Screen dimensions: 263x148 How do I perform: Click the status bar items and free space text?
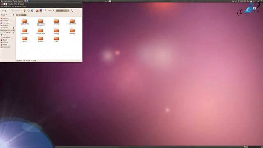(26, 61)
